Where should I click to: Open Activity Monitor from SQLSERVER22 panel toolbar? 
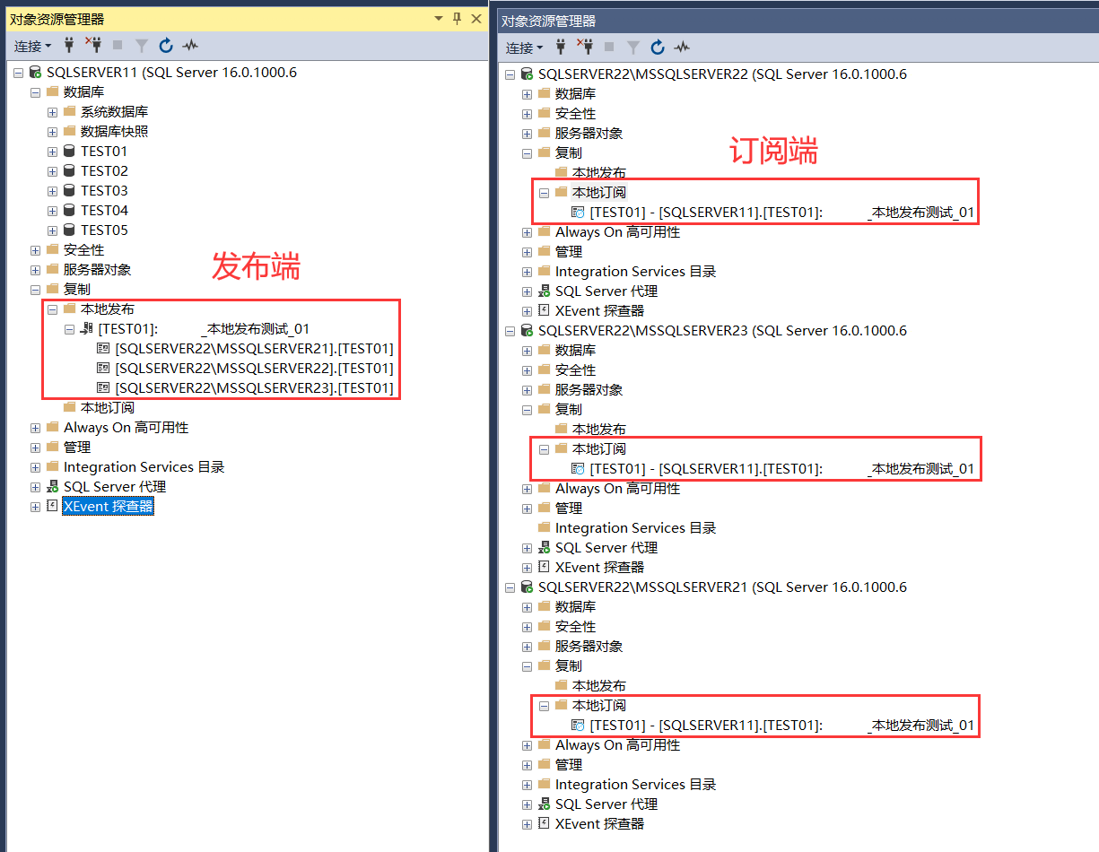pyautogui.click(x=682, y=47)
